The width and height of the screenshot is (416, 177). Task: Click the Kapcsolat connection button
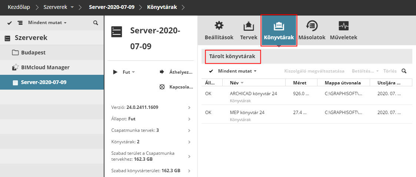tap(176, 87)
